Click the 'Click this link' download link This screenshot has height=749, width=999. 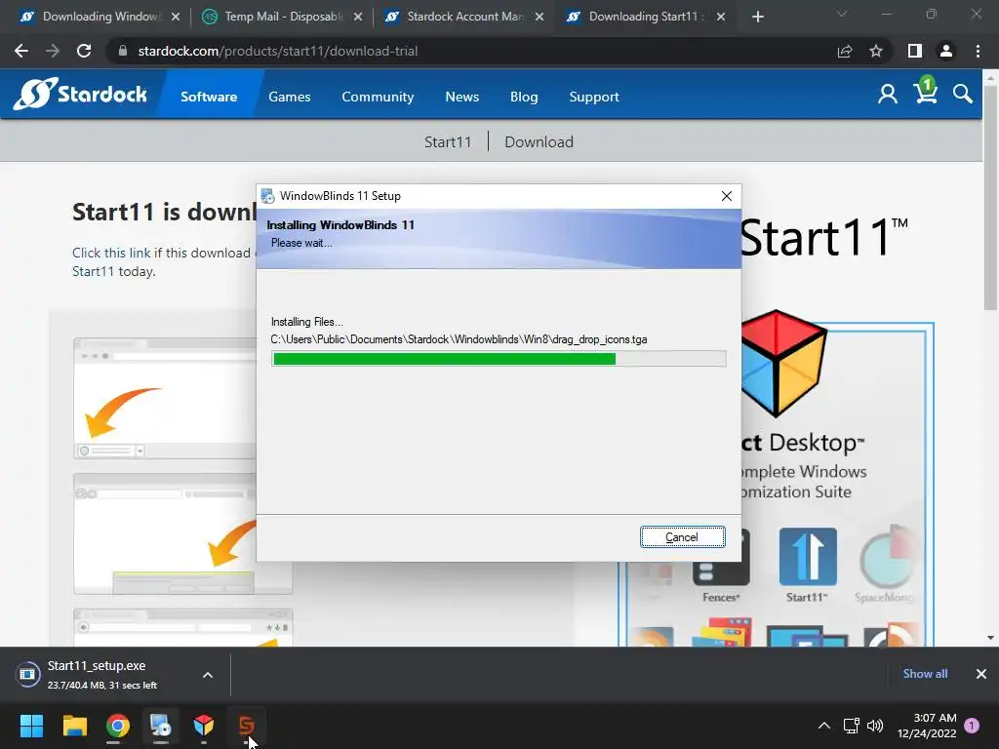pyautogui.click(x=111, y=253)
